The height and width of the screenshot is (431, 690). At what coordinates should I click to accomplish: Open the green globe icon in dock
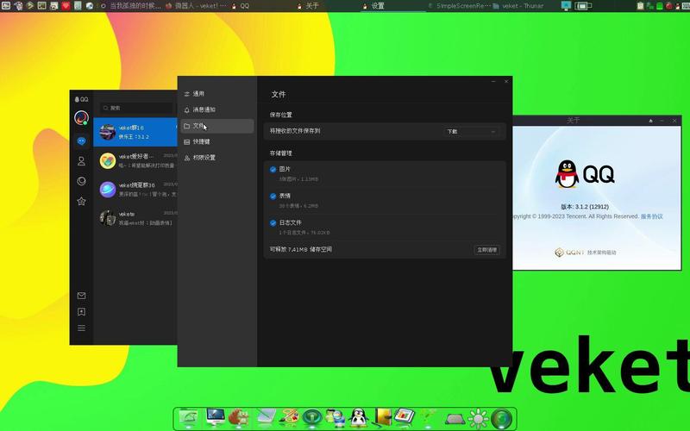(502, 418)
